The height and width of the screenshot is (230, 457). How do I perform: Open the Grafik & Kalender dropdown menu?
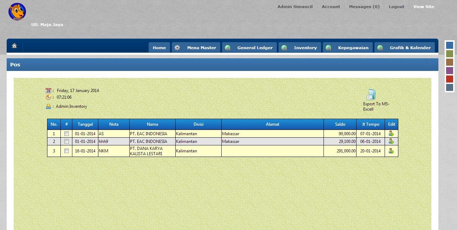(x=410, y=47)
